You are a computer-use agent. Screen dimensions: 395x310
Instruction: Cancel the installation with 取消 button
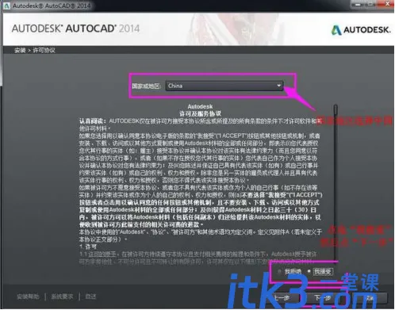click(x=370, y=298)
